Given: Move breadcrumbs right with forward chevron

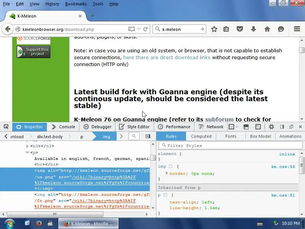Looking at the screenshot, I should tap(121, 136).
